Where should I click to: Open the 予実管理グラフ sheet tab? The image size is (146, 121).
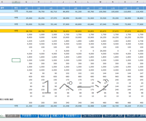pyautogui.click(x=72, y=116)
